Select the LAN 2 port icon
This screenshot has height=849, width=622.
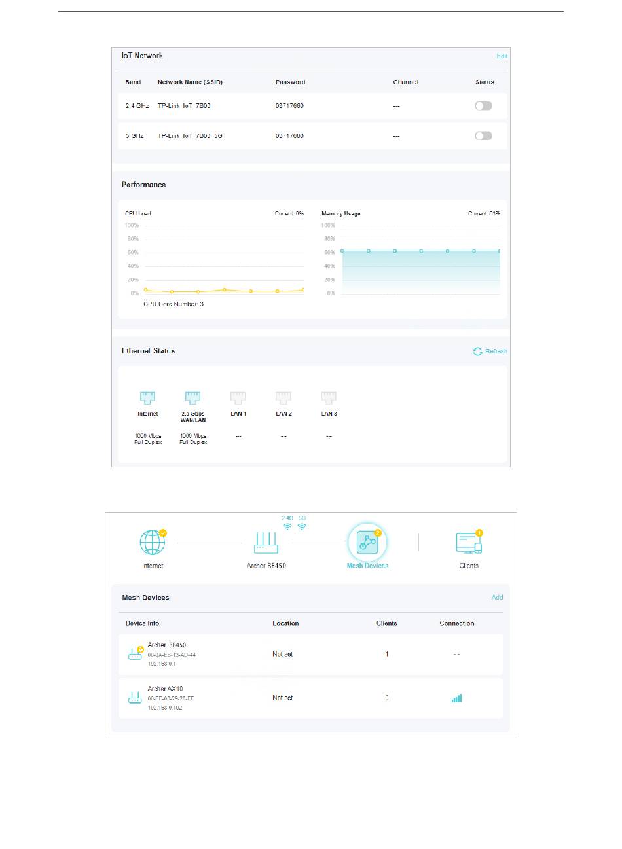click(x=284, y=398)
